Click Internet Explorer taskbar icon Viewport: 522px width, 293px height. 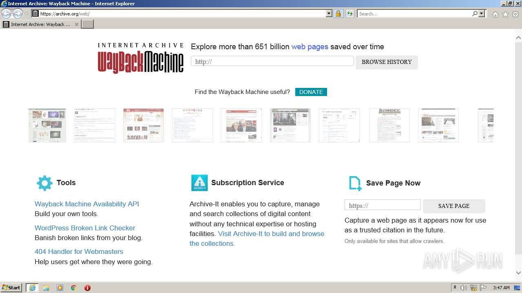click(32, 288)
